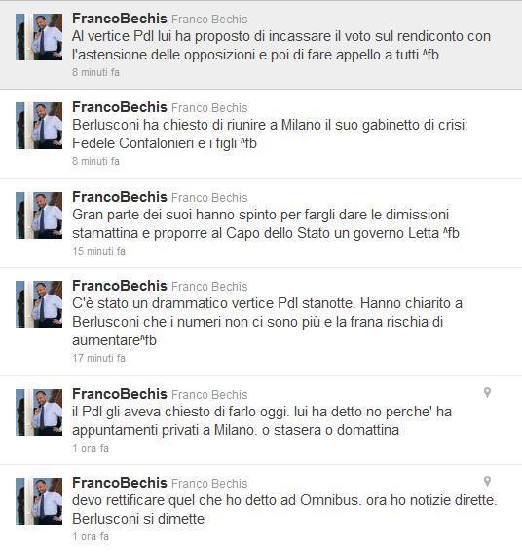Open avatar next to 'devo rettificare' tweet
This screenshot has height=552, width=522.
39,501
